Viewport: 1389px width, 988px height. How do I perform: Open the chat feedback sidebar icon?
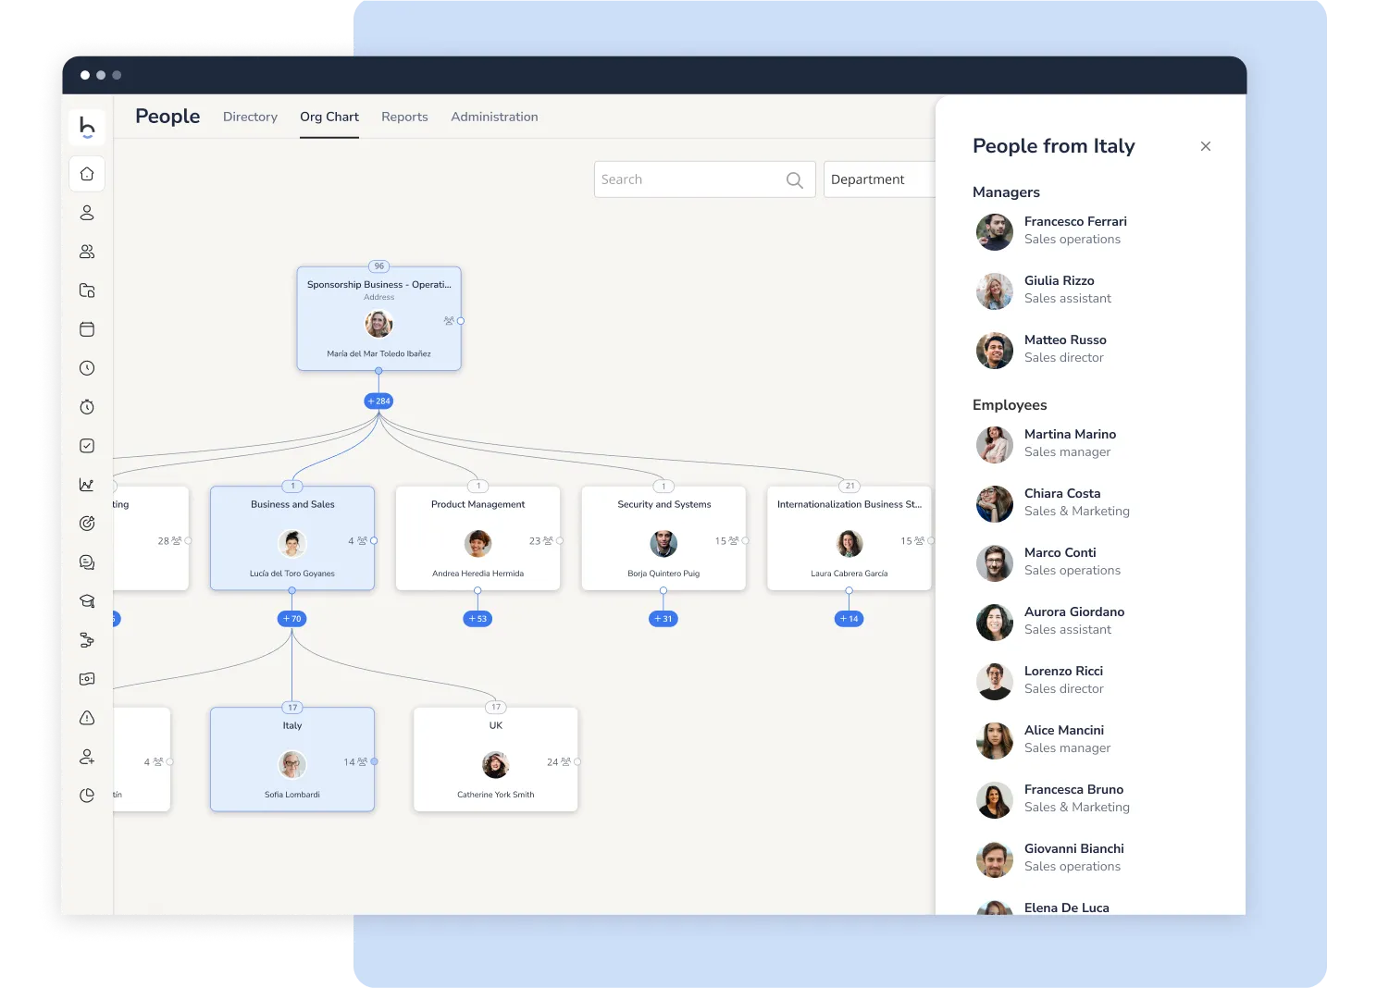pyautogui.click(x=87, y=562)
